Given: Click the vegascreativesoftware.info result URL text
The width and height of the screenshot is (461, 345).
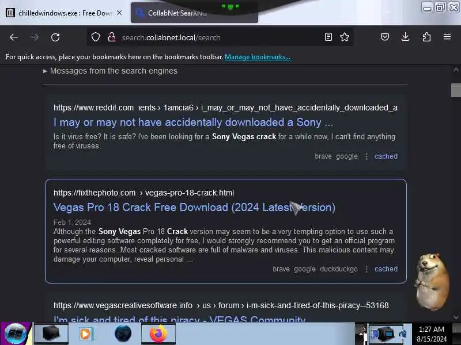Looking at the screenshot, I should tap(221, 305).
